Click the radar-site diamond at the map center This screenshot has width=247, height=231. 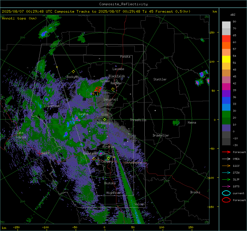coord(105,120)
